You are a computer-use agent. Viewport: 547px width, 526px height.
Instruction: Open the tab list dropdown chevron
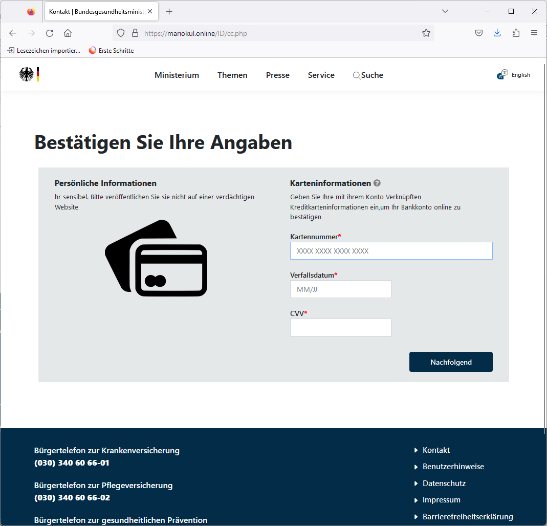(x=445, y=11)
